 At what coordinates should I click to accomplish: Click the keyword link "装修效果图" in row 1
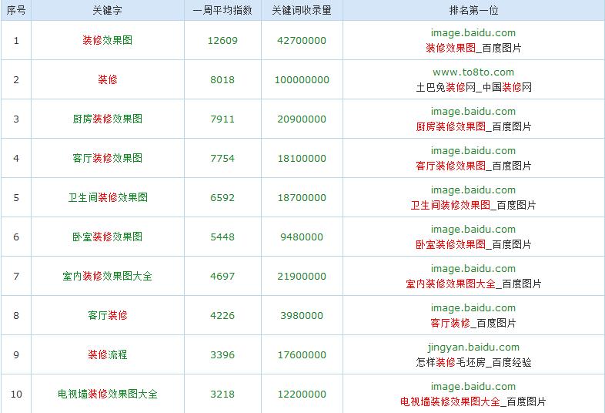point(107,40)
